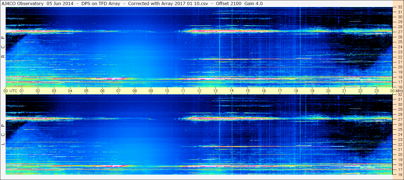Screen dimensions: 404x180
Task: Pick 30 MHz tick in lower LCP panel
Action: tap(400, 104)
